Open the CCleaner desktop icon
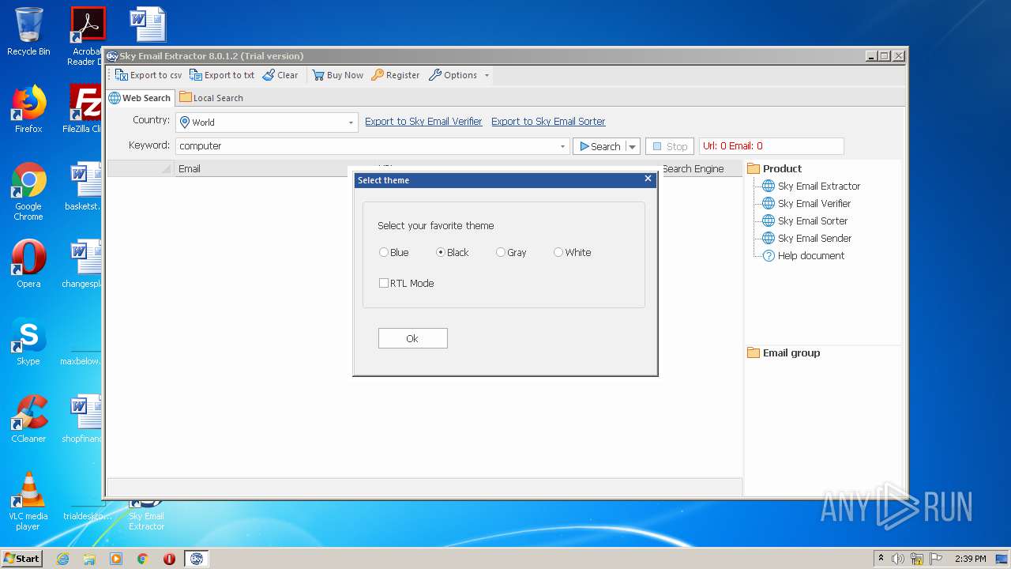 (x=28, y=419)
